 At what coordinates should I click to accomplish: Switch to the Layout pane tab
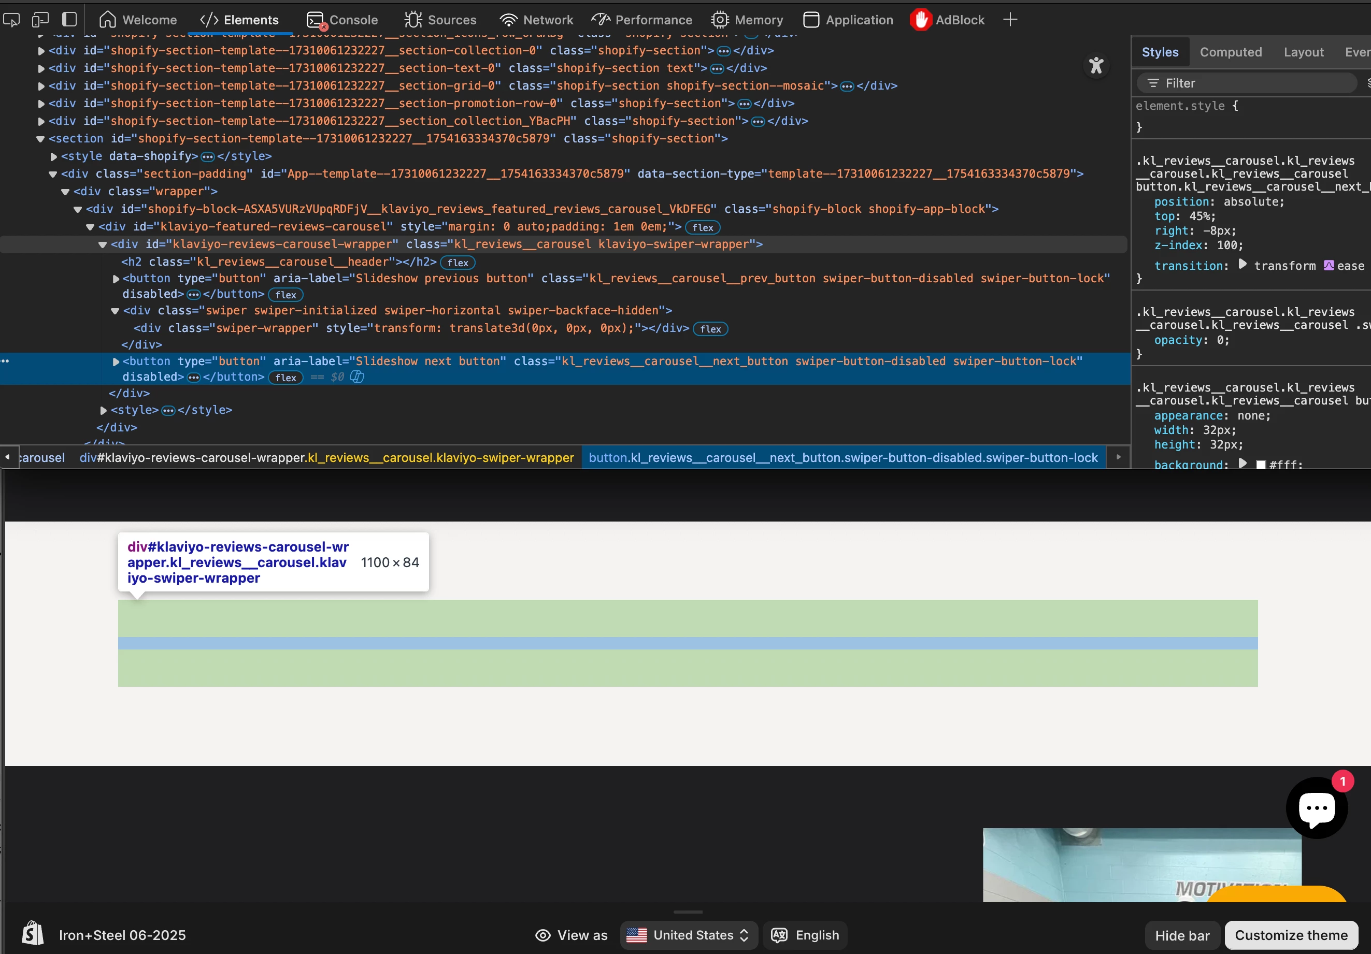pyautogui.click(x=1304, y=52)
